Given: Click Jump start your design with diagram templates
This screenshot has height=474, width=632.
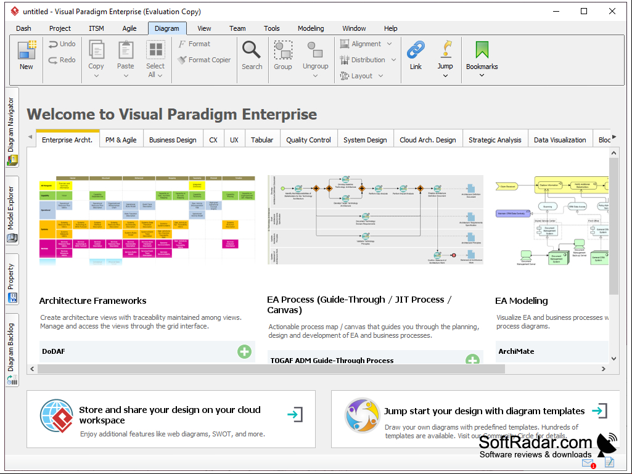Looking at the screenshot, I should [475, 419].
